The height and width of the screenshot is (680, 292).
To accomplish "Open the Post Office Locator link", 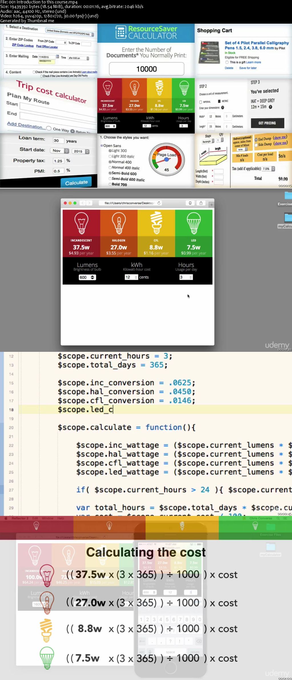I will (47, 46).
